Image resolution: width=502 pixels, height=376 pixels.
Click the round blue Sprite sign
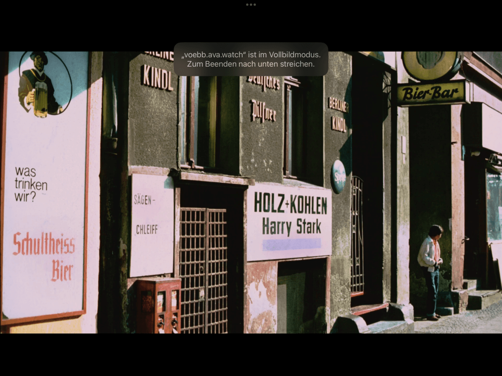tap(338, 176)
